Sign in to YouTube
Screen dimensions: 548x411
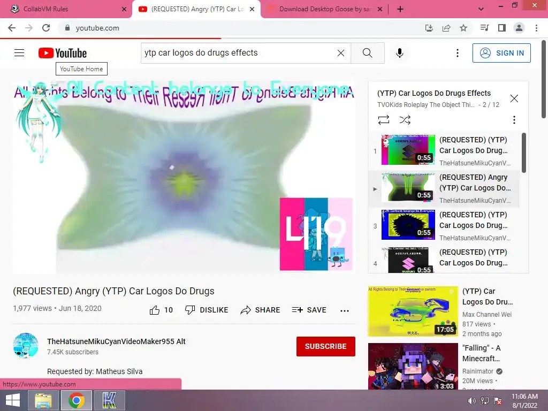501,53
